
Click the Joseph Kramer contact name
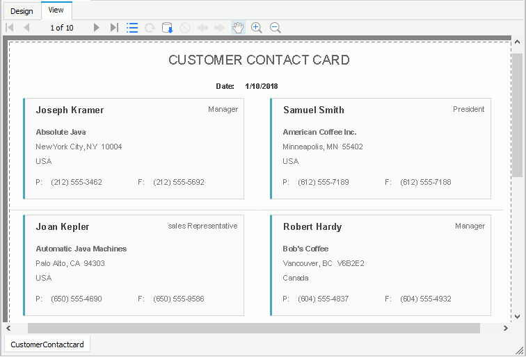(x=70, y=110)
